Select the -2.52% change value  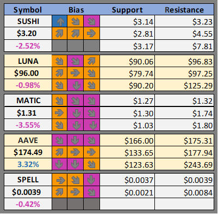(28, 46)
